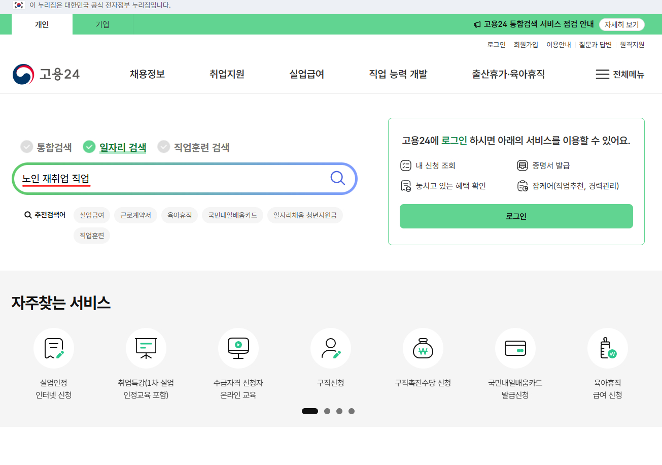Click the 놓치고 있는 혜택 확인 icon
The image size is (662, 465).
(405, 186)
